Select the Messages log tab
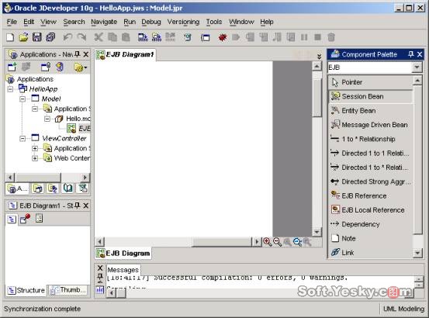429x318 pixels. pos(123,270)
